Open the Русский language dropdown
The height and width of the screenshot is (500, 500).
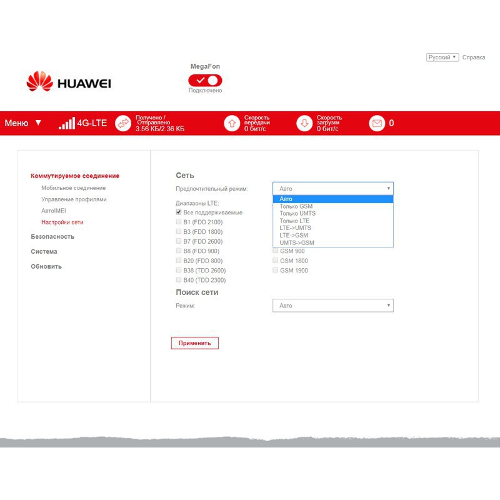pos(442,57)
